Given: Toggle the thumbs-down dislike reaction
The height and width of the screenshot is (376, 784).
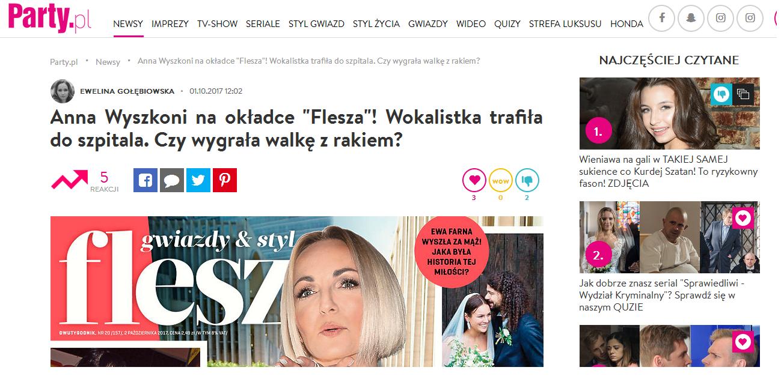Looking at the screenshot, I should point(527,180).
